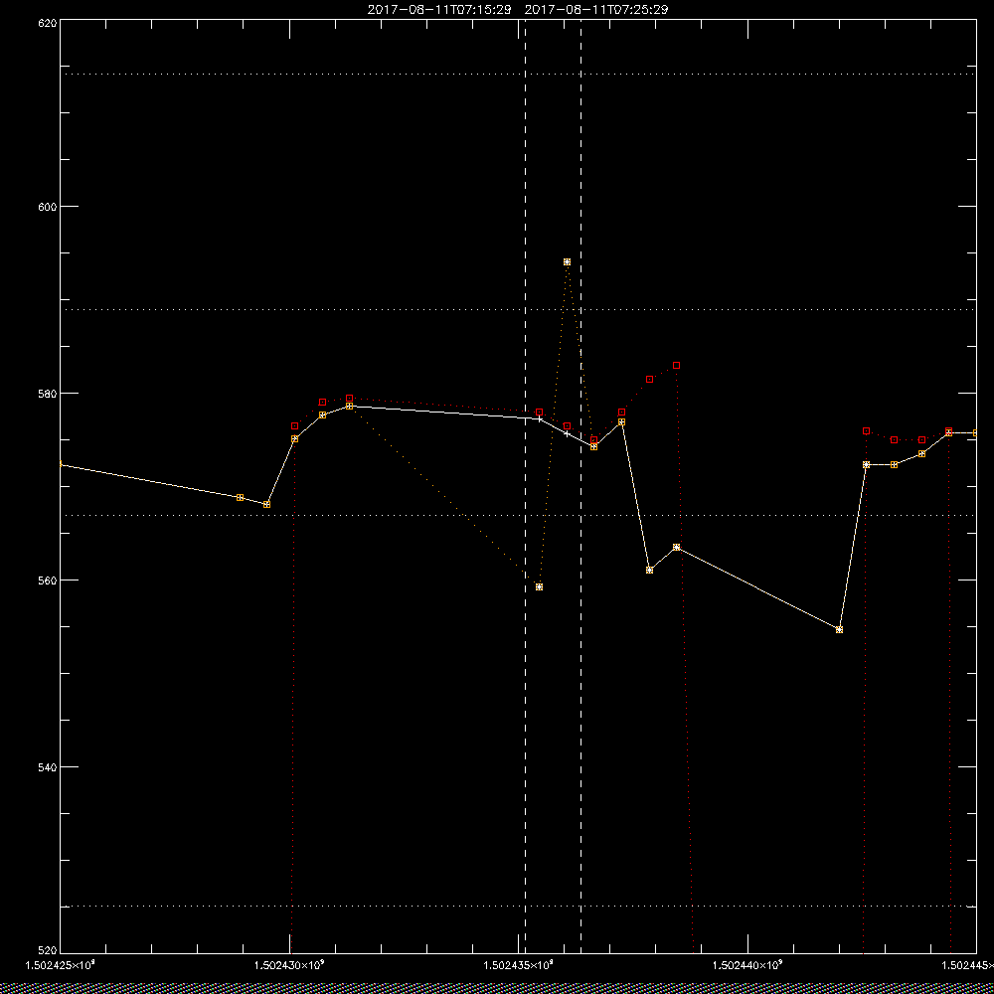This screenshot has width=994, height=994.
Task: Click the title timestamp 2017-08-11T07:15:29
Action: [x=439, y=10]
